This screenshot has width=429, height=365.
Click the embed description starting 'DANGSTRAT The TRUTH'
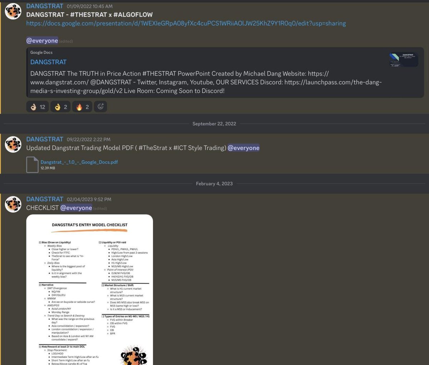(x=206, y=82)
